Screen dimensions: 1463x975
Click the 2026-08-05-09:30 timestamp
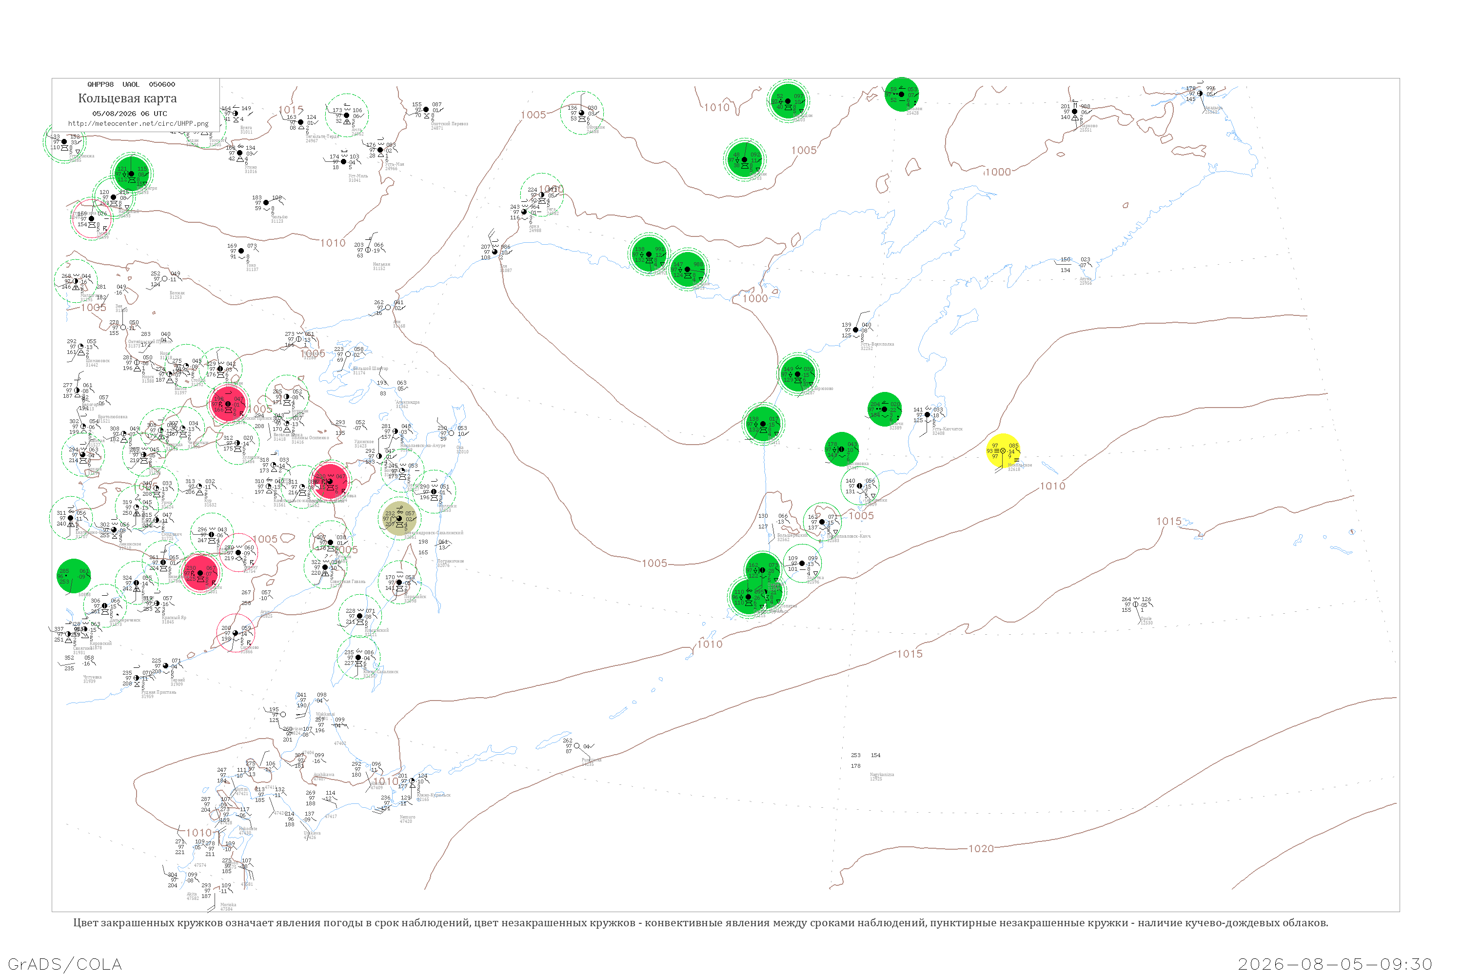[x=1335, y=964]
